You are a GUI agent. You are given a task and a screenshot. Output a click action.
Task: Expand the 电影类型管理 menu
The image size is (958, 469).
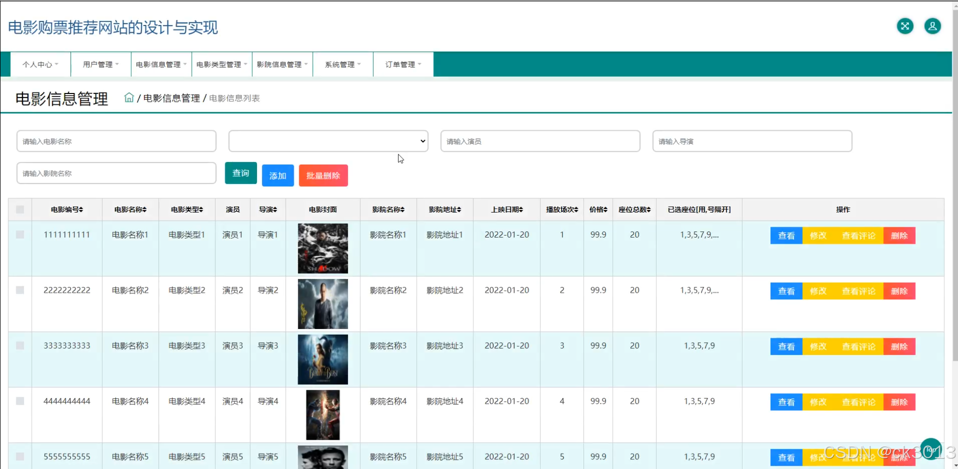tap(221, 64)
